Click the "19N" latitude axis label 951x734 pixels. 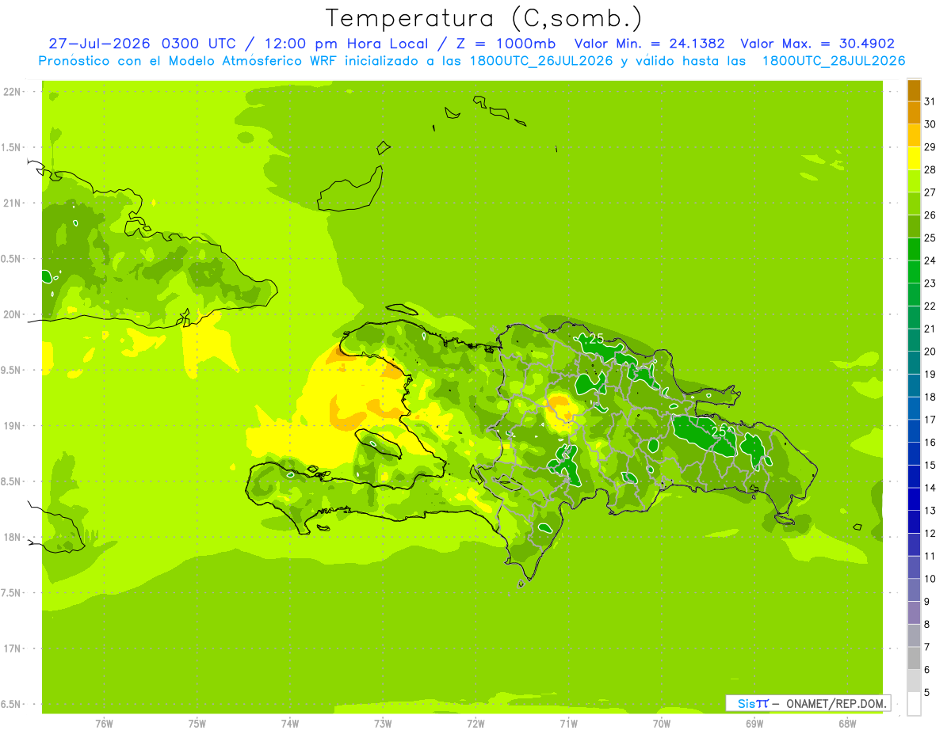pyautogui.click(x=13, y=426)
